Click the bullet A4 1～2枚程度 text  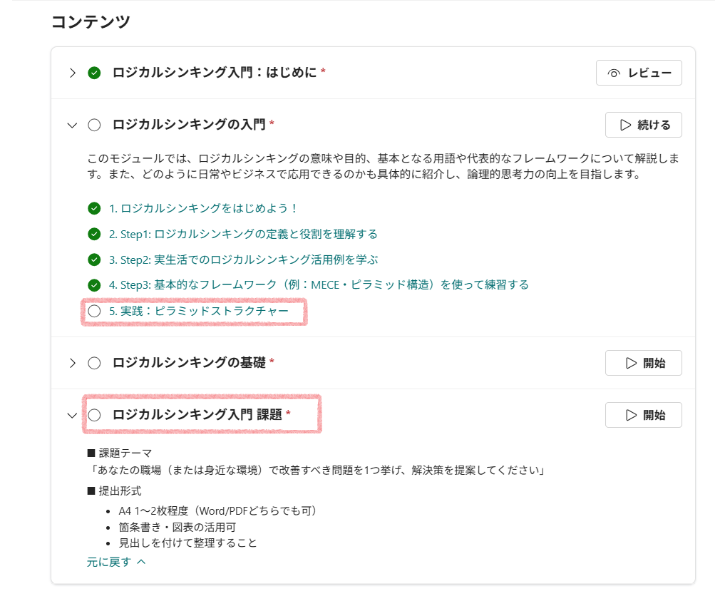pyautogui.click(x=218, y=510)
